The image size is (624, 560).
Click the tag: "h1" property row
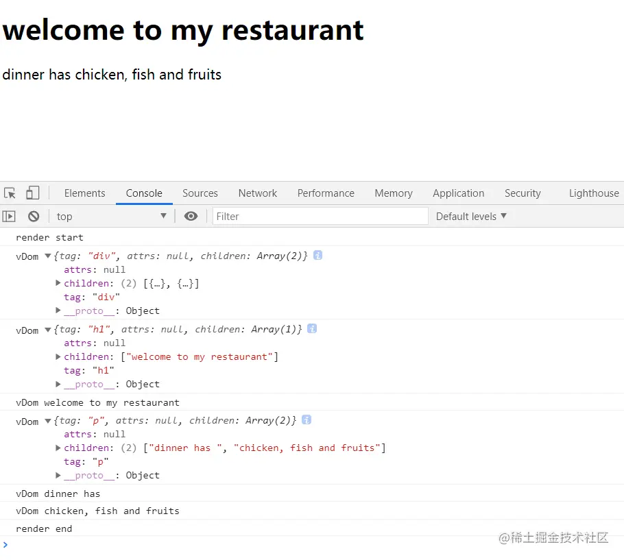click(x=89, y=371)
